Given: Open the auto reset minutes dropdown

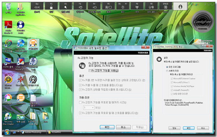Looking at the screenshot, I should point(89,107).
